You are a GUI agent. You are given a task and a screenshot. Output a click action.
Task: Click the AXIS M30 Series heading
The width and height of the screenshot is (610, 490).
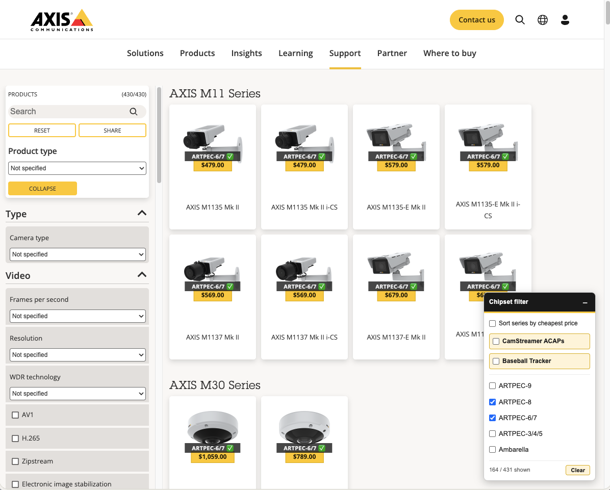click(x=215, y=385)
